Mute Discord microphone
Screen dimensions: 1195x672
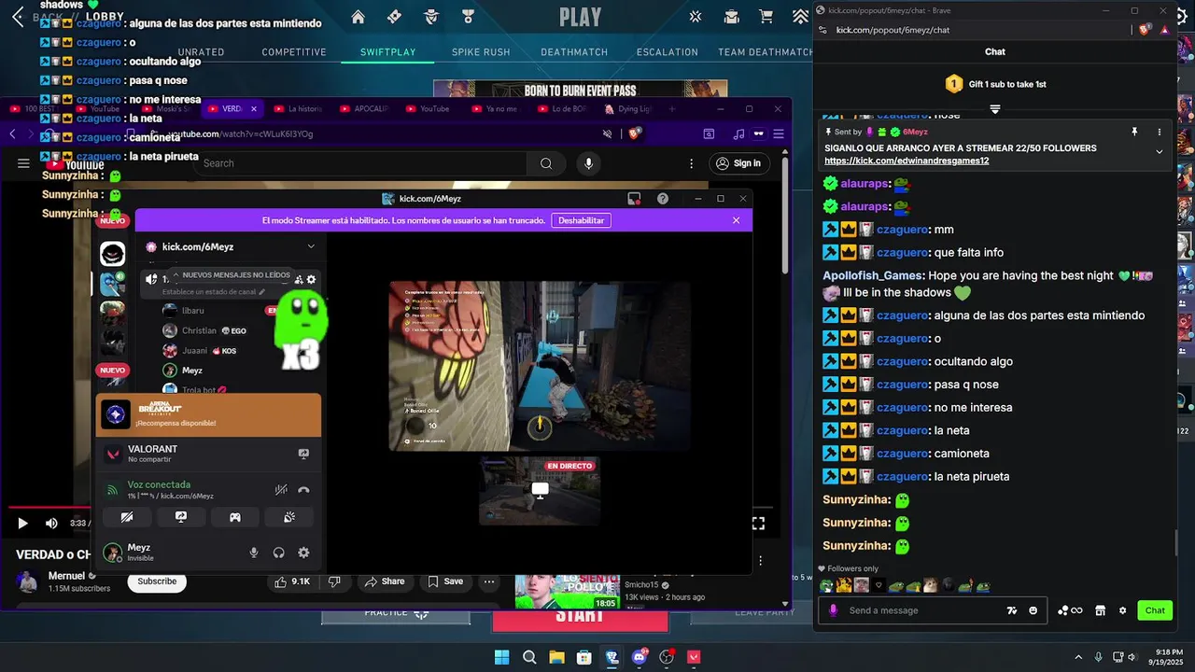(x=253, y=553)
